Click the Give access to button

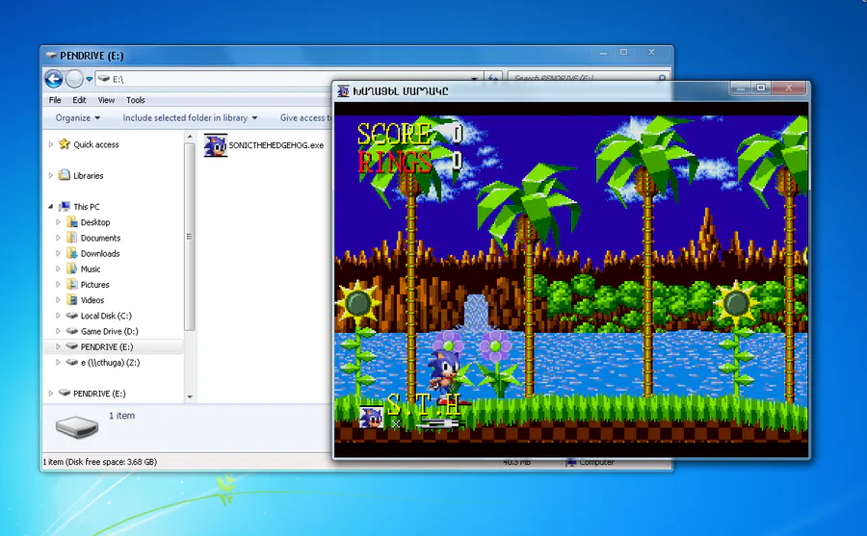(x=305, y=117)
